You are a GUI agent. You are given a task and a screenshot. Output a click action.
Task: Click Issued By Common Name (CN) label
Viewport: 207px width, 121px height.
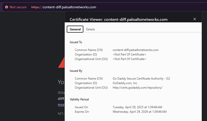pyautogui.click(x=89, y=79)
